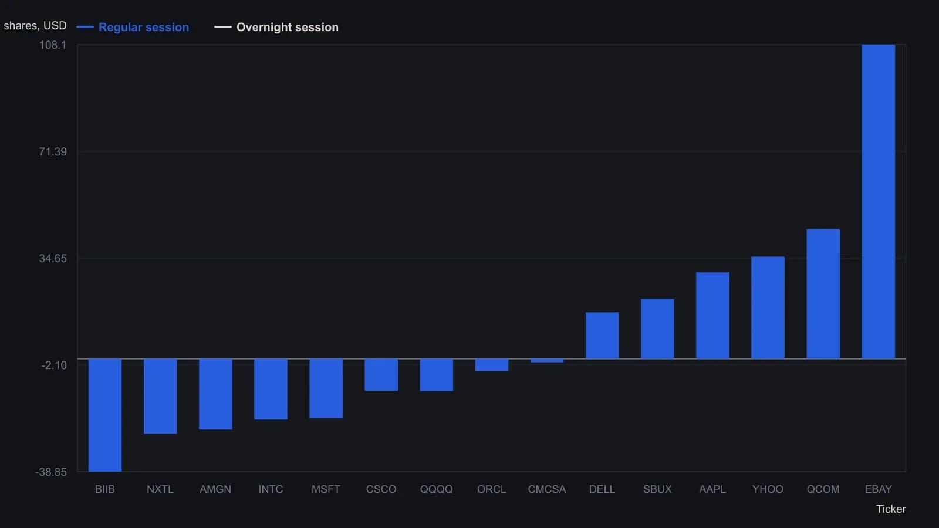Click the ORCL ticker label
Viewport: 939px width, 528px height.
click(x=492, y=489)
